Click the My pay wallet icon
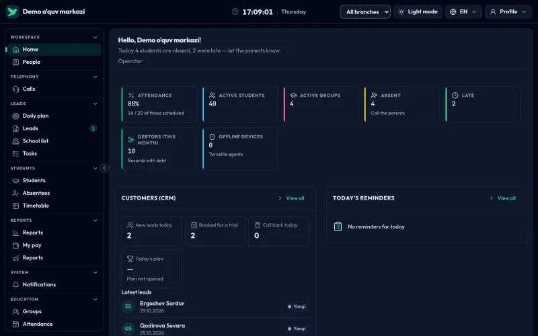Screen dimensions: 538x336 pyautogui.click(x=15, y=245)
